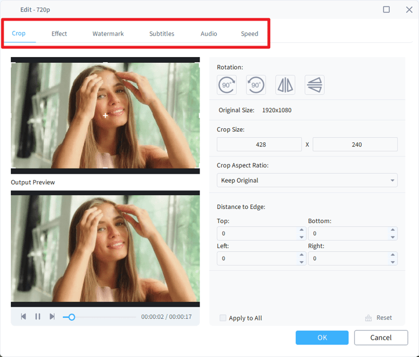Click the crop width input field

click(259, 144)
